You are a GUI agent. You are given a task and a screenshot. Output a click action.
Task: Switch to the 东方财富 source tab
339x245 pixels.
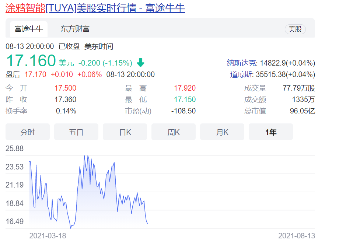pyautogui.click(x=75, y=29)
